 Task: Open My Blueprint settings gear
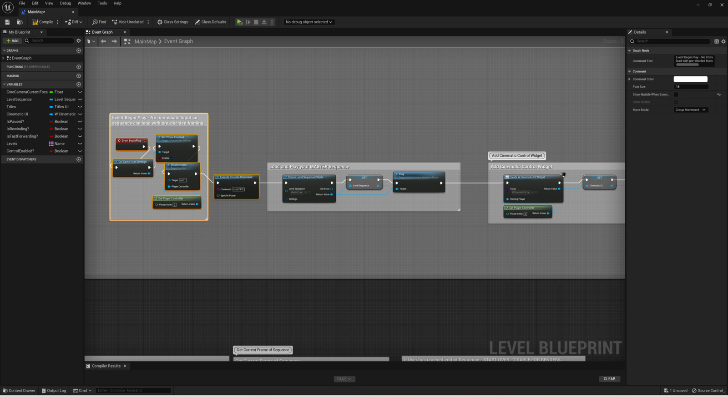pyautogui.click(x=79, y=41)
